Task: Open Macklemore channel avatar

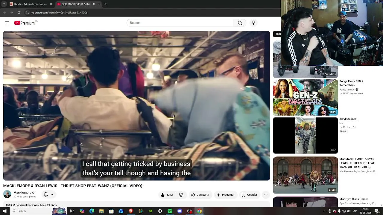Action: pyautogui.click(x=7, y=194)
